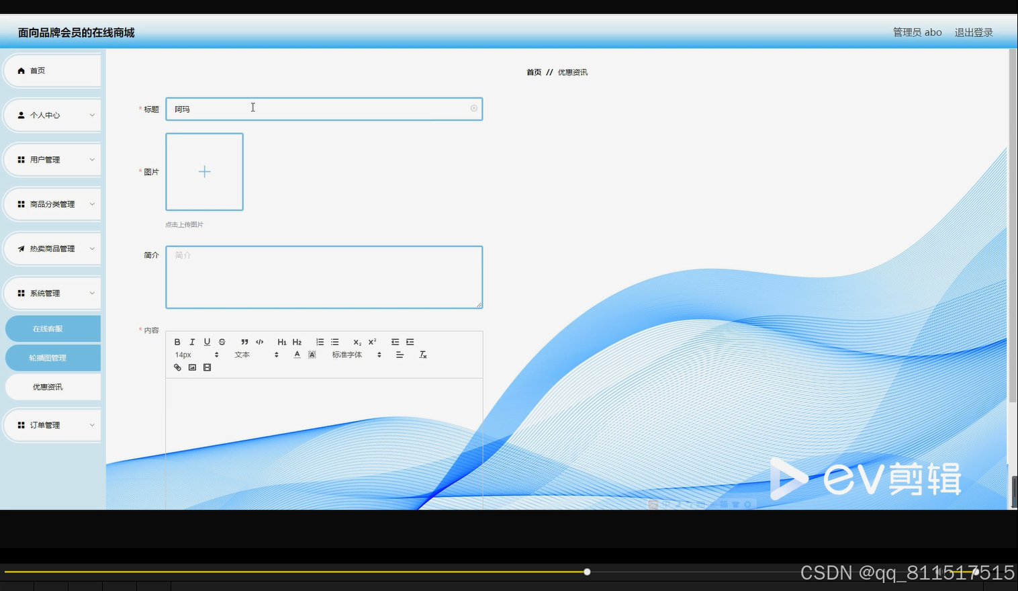This screenshot has height=591, width=1018.
Task: Apply underline in the content editor
Action: tap(207, 342)
